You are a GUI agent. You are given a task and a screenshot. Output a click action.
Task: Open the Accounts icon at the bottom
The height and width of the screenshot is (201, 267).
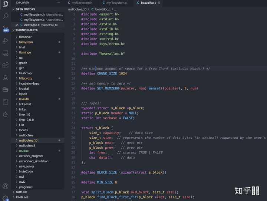click(x=6, y=186)
